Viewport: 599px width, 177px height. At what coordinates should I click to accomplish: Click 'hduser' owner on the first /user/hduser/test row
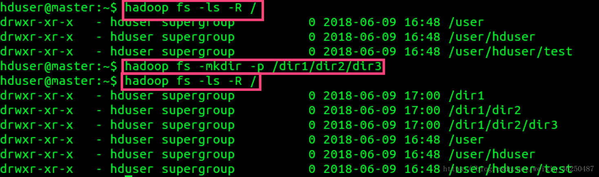click(x=132, y=52)
